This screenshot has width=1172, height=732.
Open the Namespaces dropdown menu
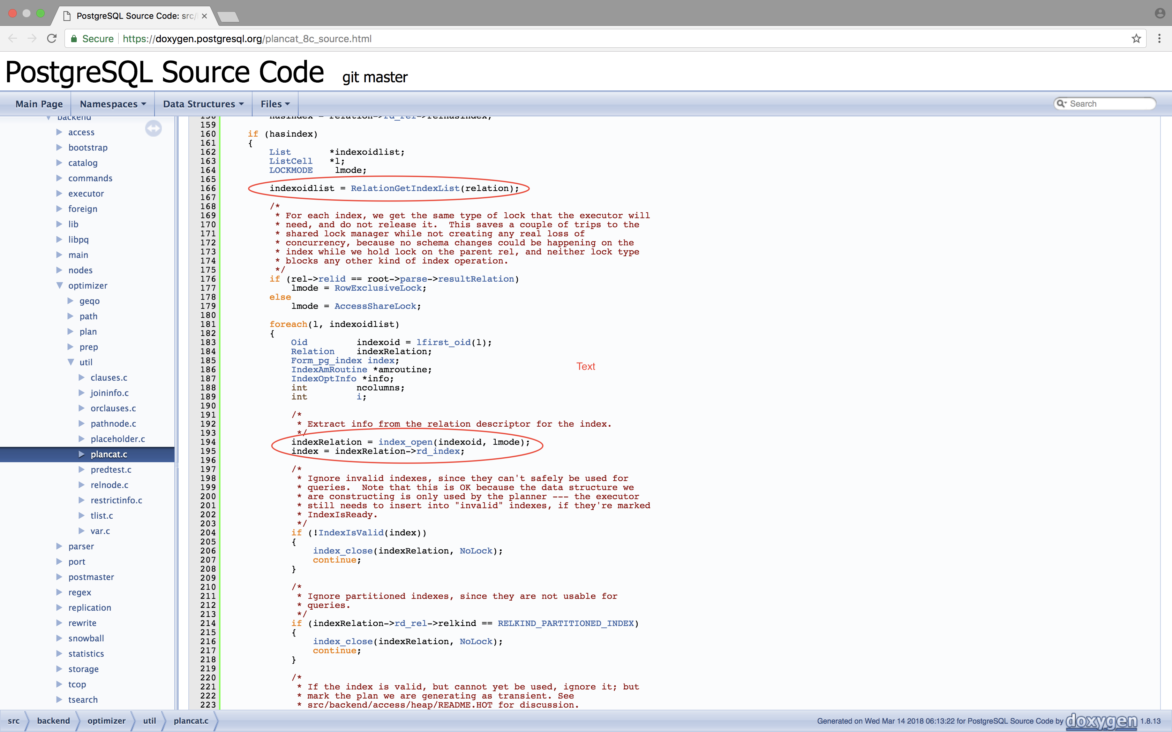tap(112, 104)
